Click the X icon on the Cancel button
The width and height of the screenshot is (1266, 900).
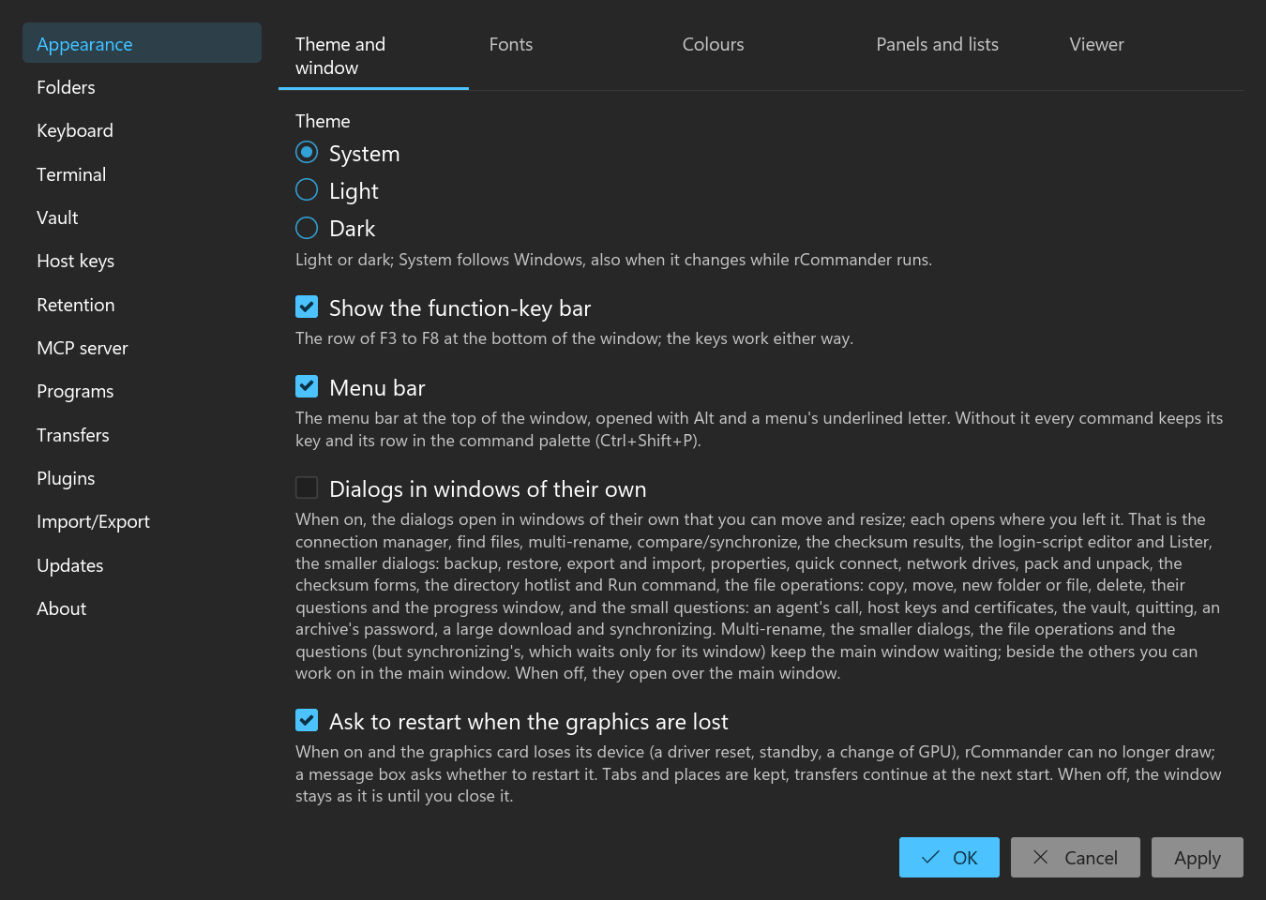(x=1041, y=857)
